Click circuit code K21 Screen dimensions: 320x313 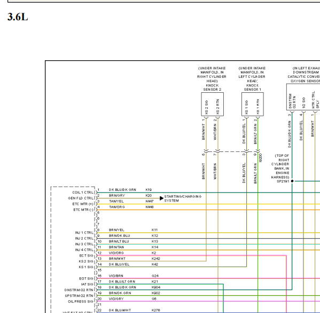click(x=155, y=282)
